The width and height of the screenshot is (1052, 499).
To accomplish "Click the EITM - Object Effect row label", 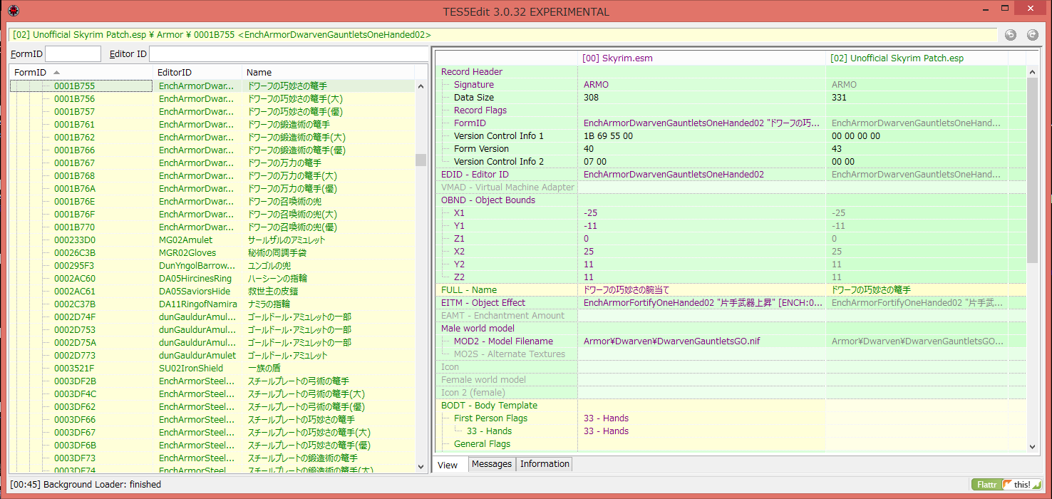I will 483,302.
